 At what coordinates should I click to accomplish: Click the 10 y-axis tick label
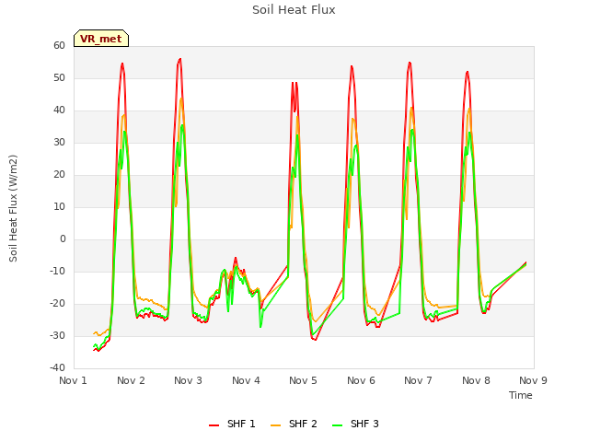[59, 206]
